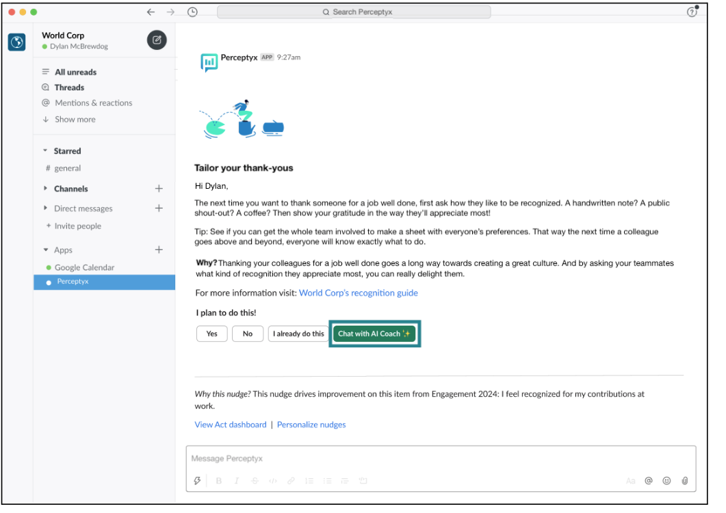Click the Perceptyx sender name
Screen dimensions: 726x513
239,57
